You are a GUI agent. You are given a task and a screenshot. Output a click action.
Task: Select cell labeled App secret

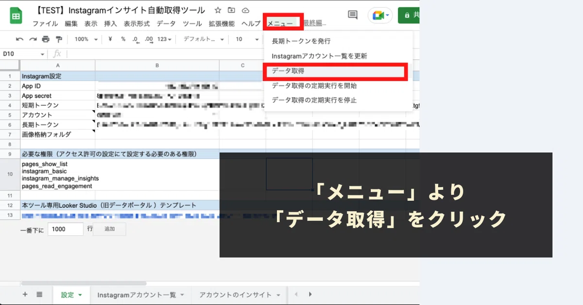click(x=58, y=96)
